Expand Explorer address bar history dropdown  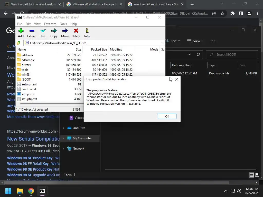[x=190, y=54]
